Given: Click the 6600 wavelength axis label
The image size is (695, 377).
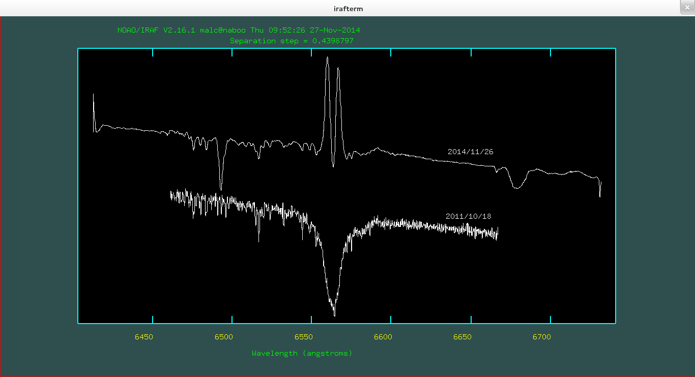Looking at the screenshot, I should tap(383, 337).
